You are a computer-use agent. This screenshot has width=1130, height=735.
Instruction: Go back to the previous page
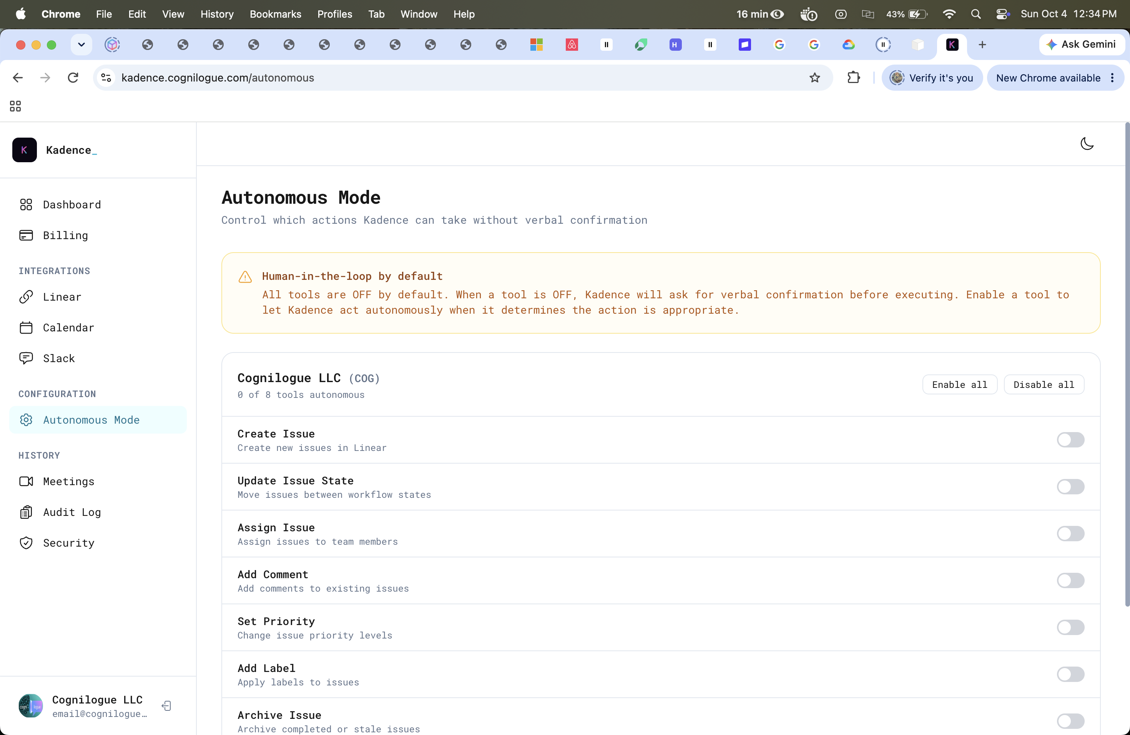click(18, 78)
